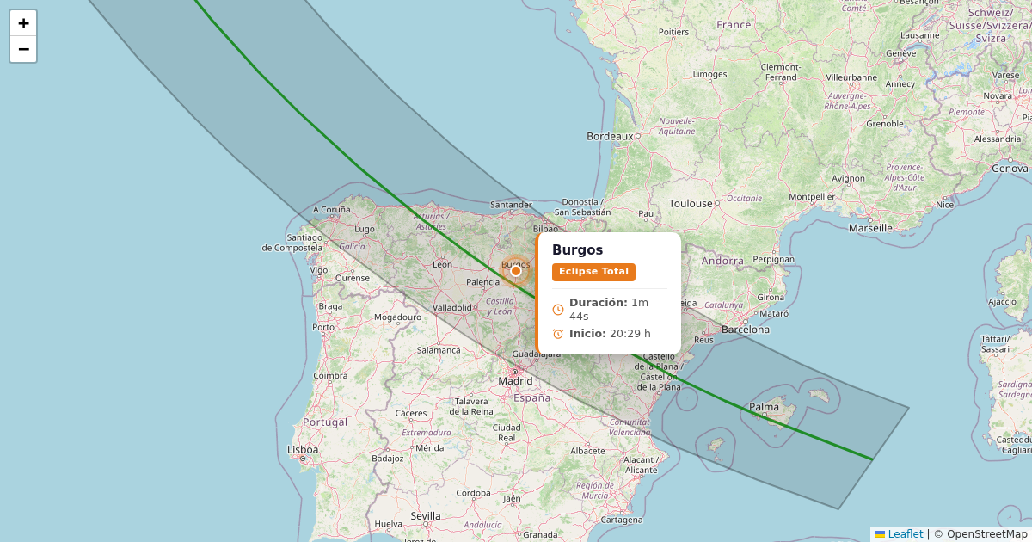Click the Nice city label
This screenshot has width=1032, height=542.
pos(946,205)
